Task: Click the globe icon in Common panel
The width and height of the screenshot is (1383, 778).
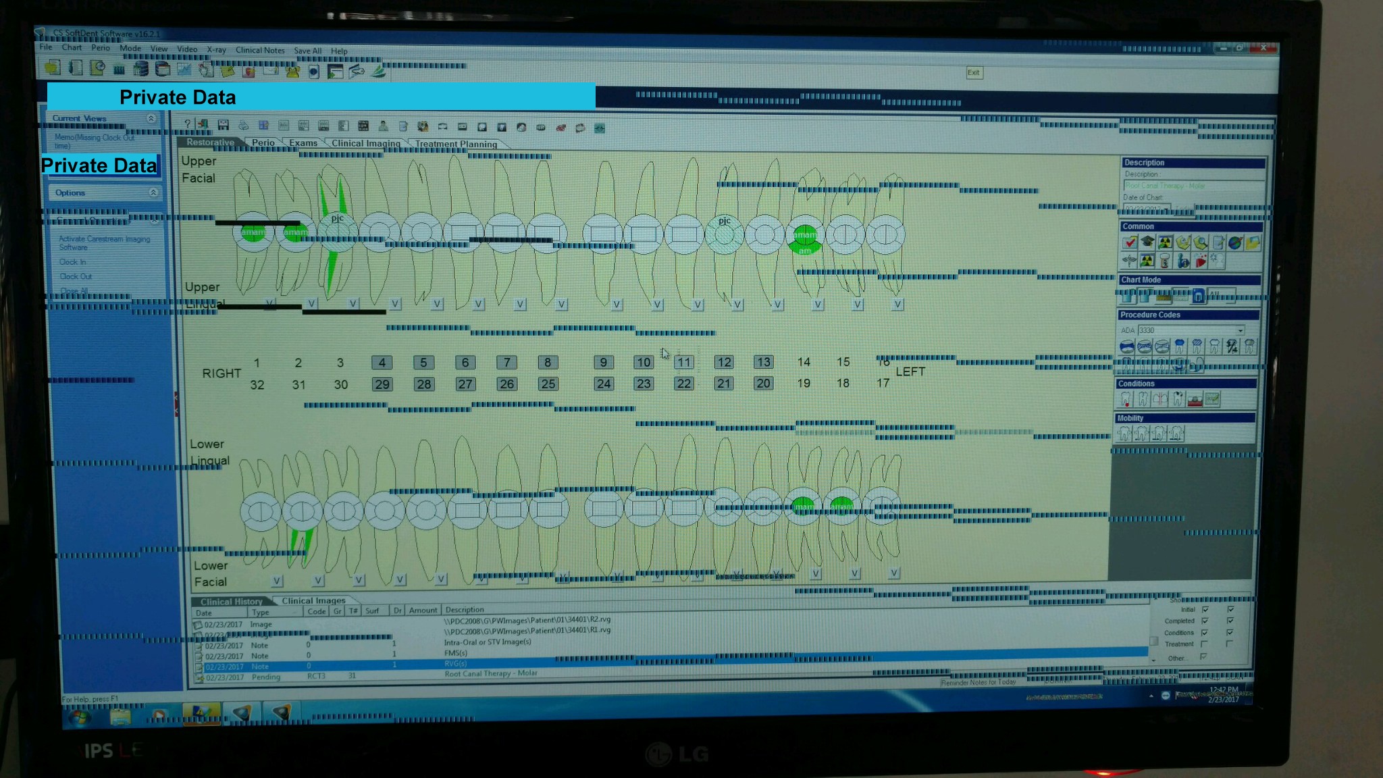Action: click(1235, 243)
